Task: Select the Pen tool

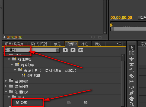Action: 132,93
